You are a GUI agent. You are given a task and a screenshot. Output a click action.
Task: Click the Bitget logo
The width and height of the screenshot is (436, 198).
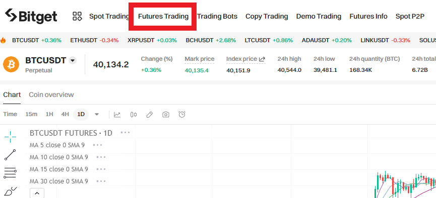(31, 16)
